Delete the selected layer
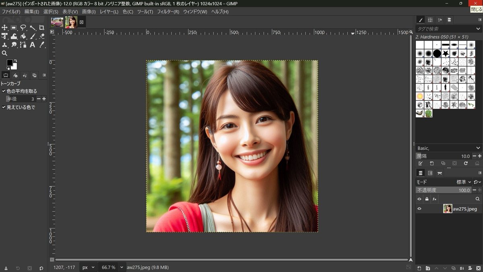This screenshot has height=272, width=483. pos(479,267)
